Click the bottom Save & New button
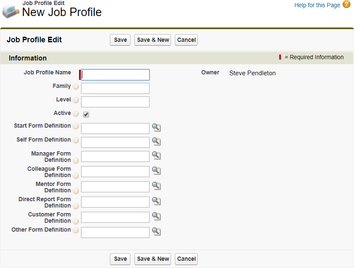This screenshot has height=268, width=354. click(x=153, y=259)
